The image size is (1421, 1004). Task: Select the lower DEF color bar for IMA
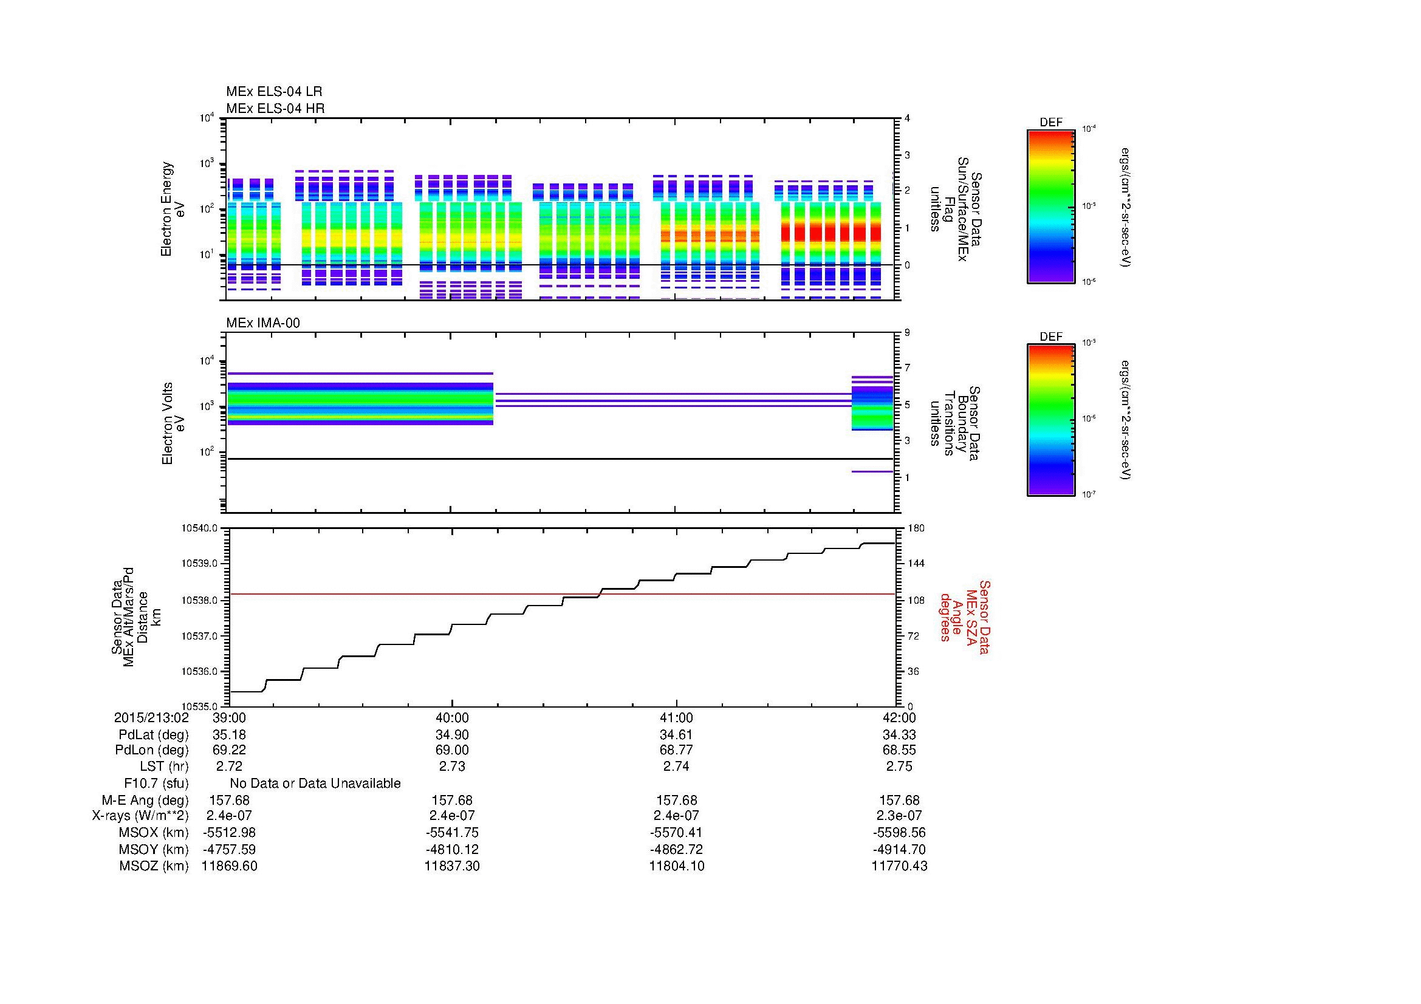tap(1051, 420)
